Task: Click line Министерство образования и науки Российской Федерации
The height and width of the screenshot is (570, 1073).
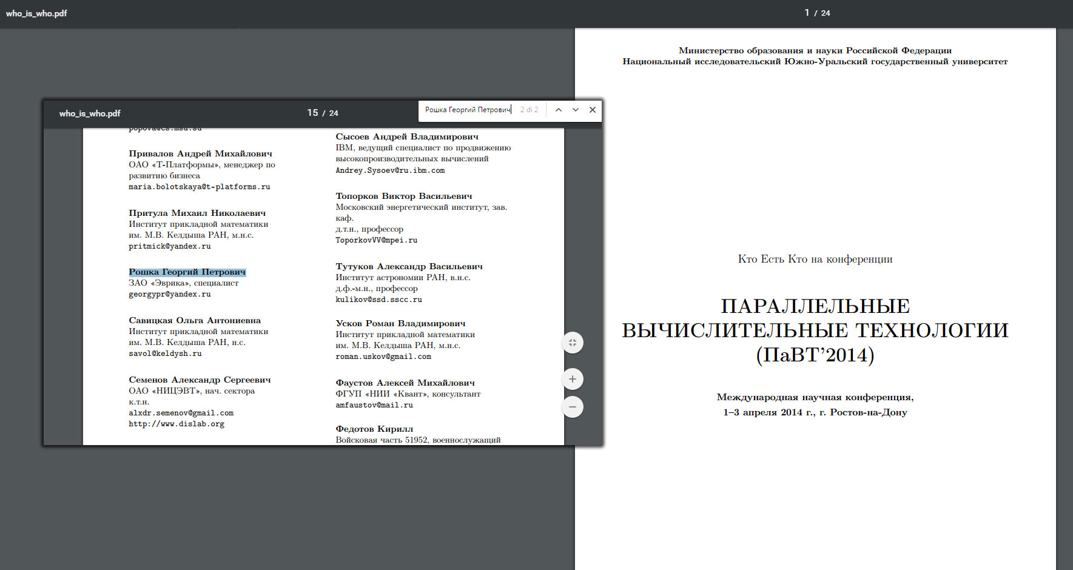Action: pos(815,50)
